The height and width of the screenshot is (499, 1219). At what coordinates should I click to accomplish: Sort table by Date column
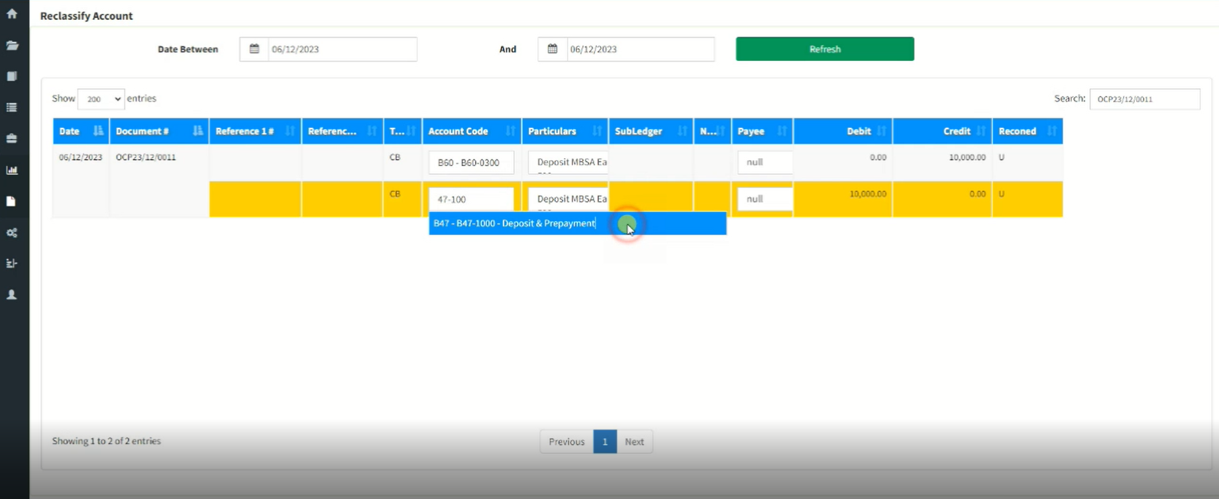point(80,131)
